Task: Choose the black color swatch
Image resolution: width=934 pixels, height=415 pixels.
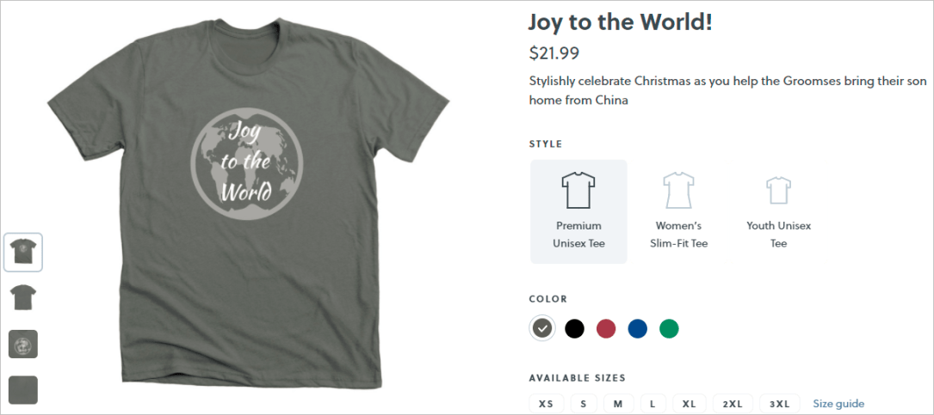Action: tap(574, 328)
